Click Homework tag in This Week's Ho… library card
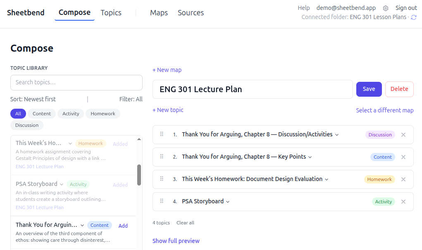 pos(91,143)
